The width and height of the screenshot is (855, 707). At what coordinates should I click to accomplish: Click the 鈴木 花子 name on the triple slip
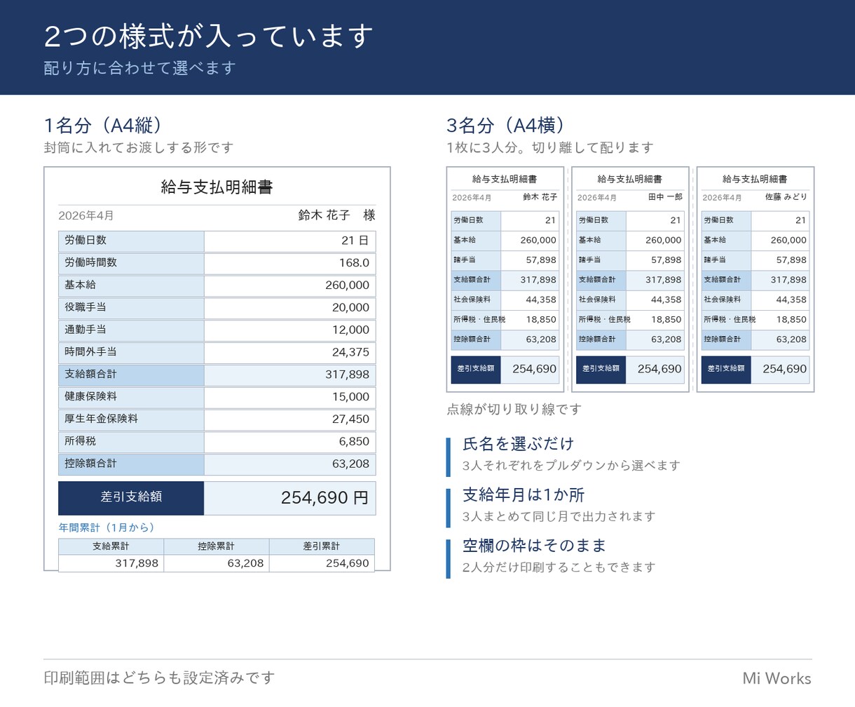click(540, 197)
